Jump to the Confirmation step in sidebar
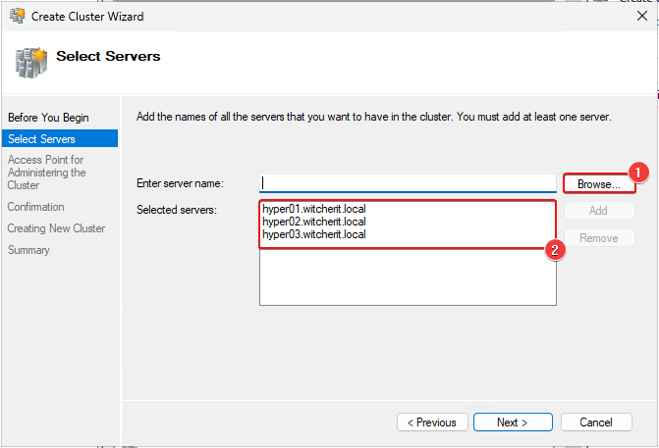This screenshot has width=659, height=448. (x=35, y=207)
